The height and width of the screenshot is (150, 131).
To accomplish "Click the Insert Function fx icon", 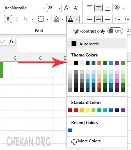I will [11, 41].
